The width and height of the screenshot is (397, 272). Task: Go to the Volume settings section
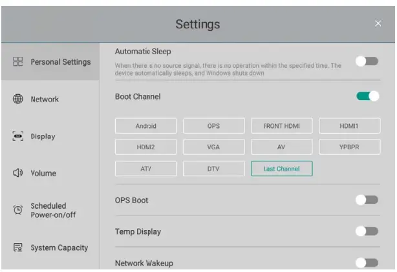coord(43,173)
